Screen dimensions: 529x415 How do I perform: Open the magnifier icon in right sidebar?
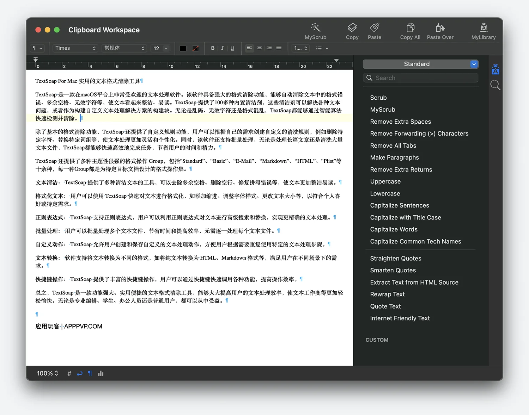tap(495, 85)
